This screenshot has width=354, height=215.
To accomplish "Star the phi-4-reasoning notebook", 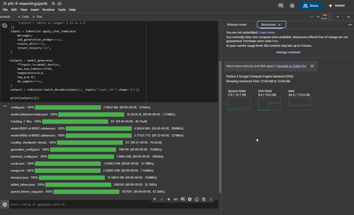I will [x=53, y=4].
